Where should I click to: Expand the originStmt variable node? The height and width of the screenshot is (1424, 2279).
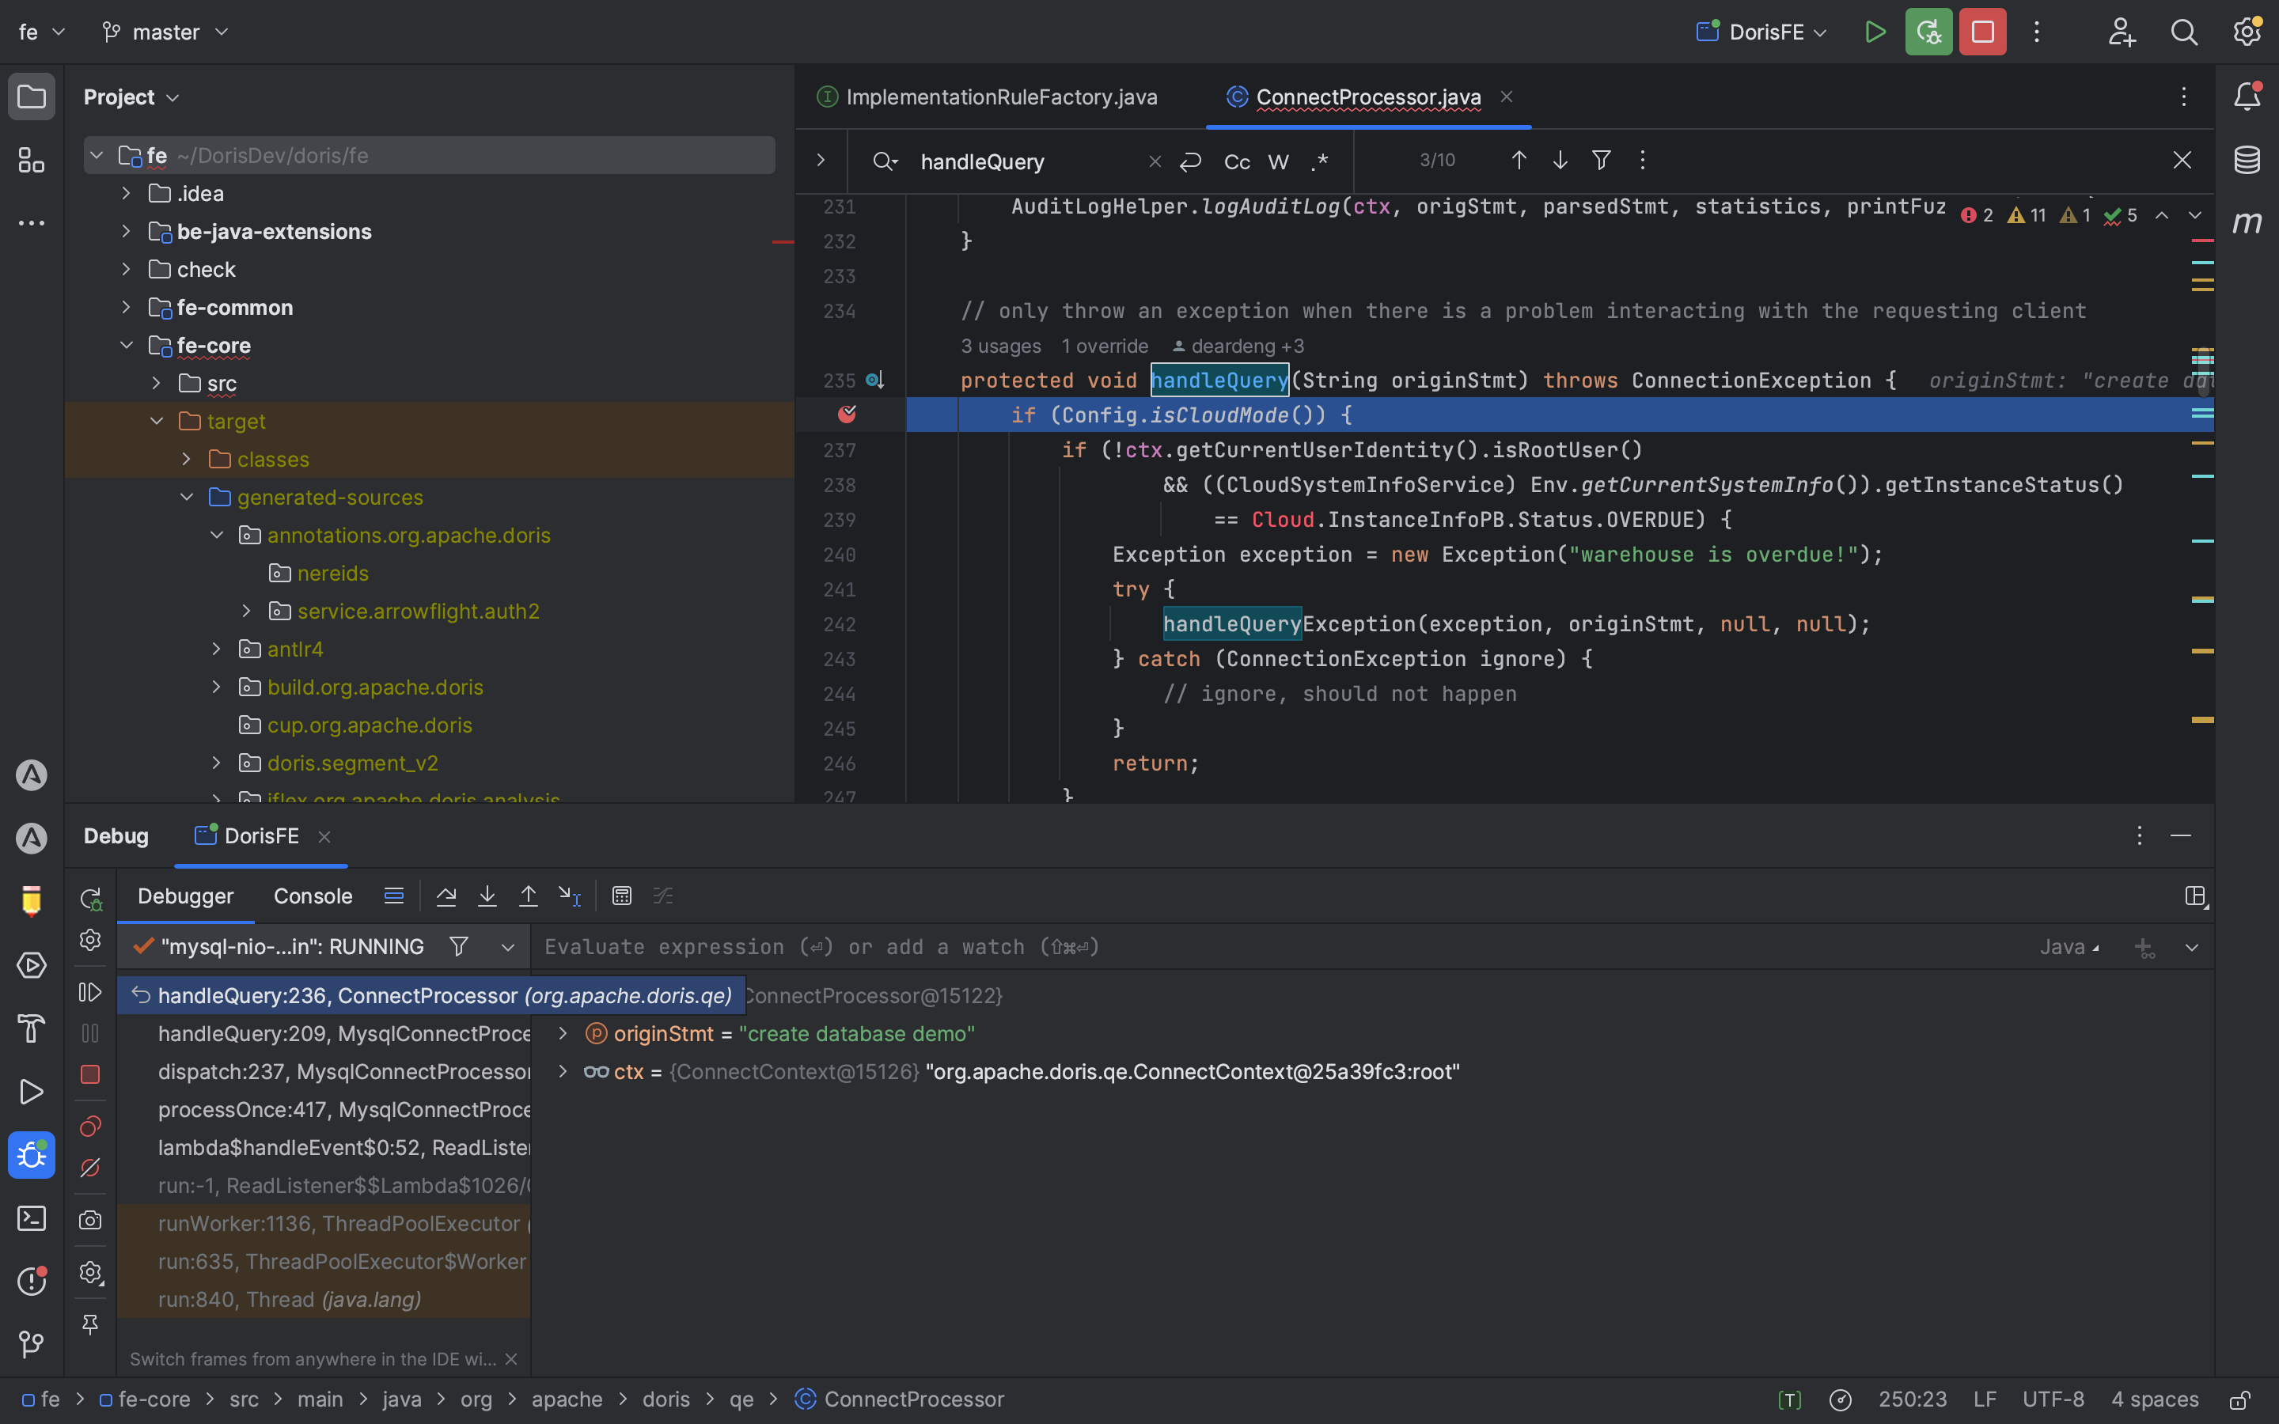tap(562, 1033)
